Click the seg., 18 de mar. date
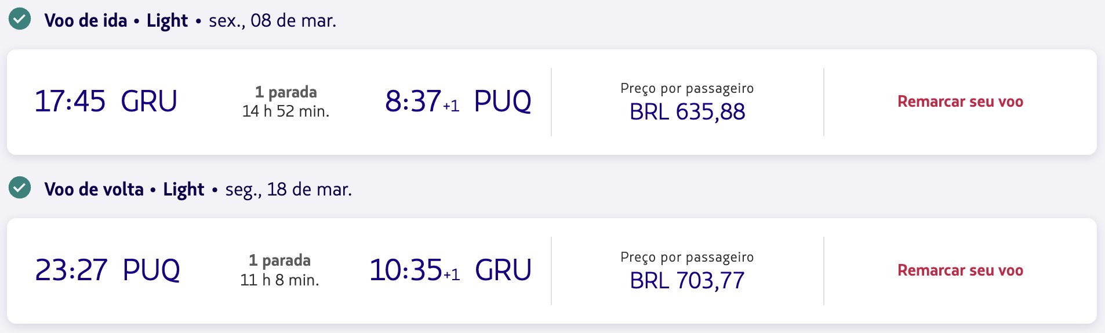Viewport: 1105px width, 333px height. (289, 190)
